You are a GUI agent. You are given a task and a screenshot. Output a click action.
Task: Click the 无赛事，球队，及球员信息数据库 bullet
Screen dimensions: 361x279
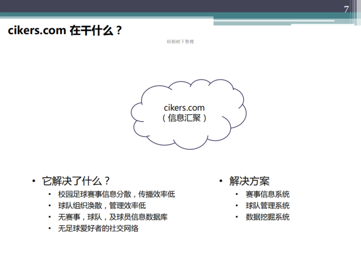pos(112,217)
